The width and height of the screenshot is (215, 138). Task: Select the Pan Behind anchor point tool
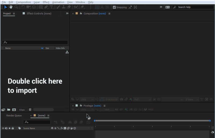(34, 7)
